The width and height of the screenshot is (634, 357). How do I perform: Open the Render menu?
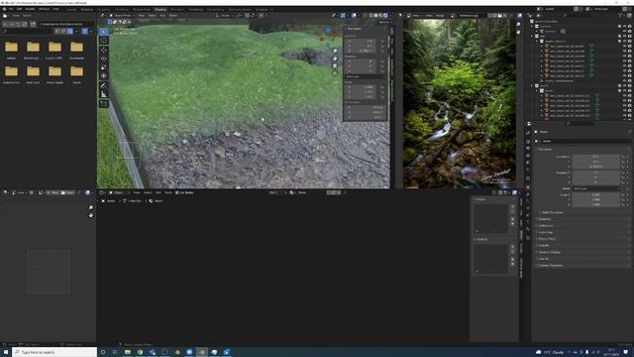pos(31,9)
